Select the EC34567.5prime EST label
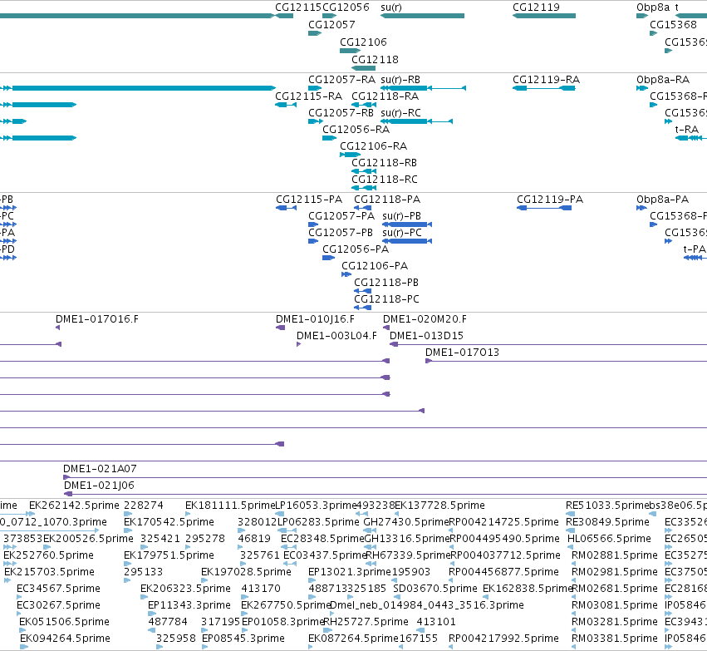This screenshot has width=707, height=651. click(x=59, y=589)
